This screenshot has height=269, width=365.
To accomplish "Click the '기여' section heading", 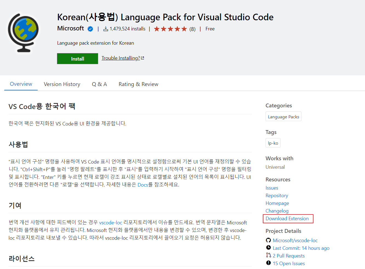I will pos(15,205).
